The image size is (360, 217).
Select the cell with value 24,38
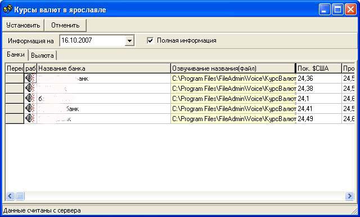click(x=319, y=89)
